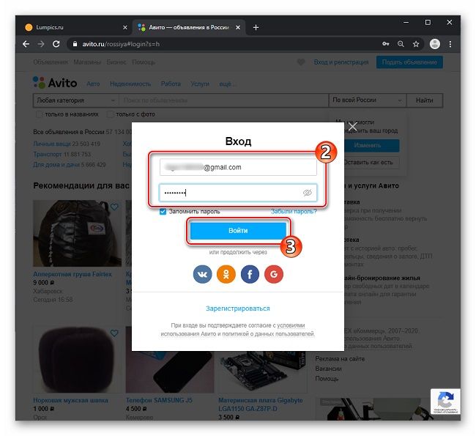This screenshot has width=476, height=436.
Task: Bookmark this page with the star icon
Action: (x=416, y=44)
